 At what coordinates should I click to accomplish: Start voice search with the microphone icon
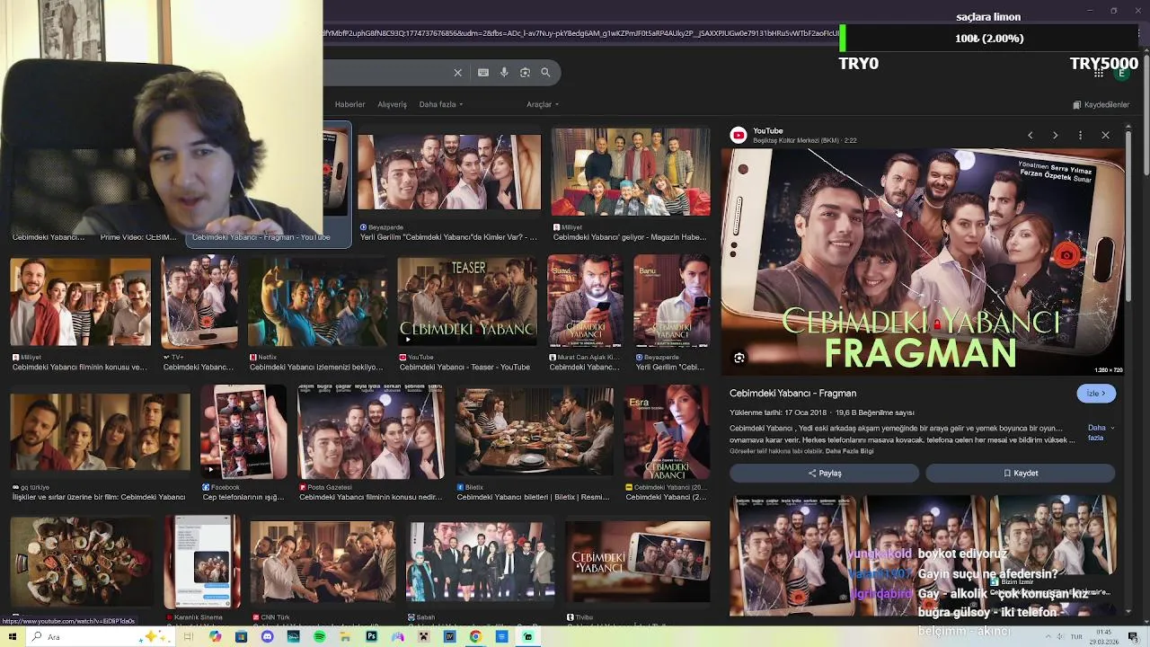504,73
